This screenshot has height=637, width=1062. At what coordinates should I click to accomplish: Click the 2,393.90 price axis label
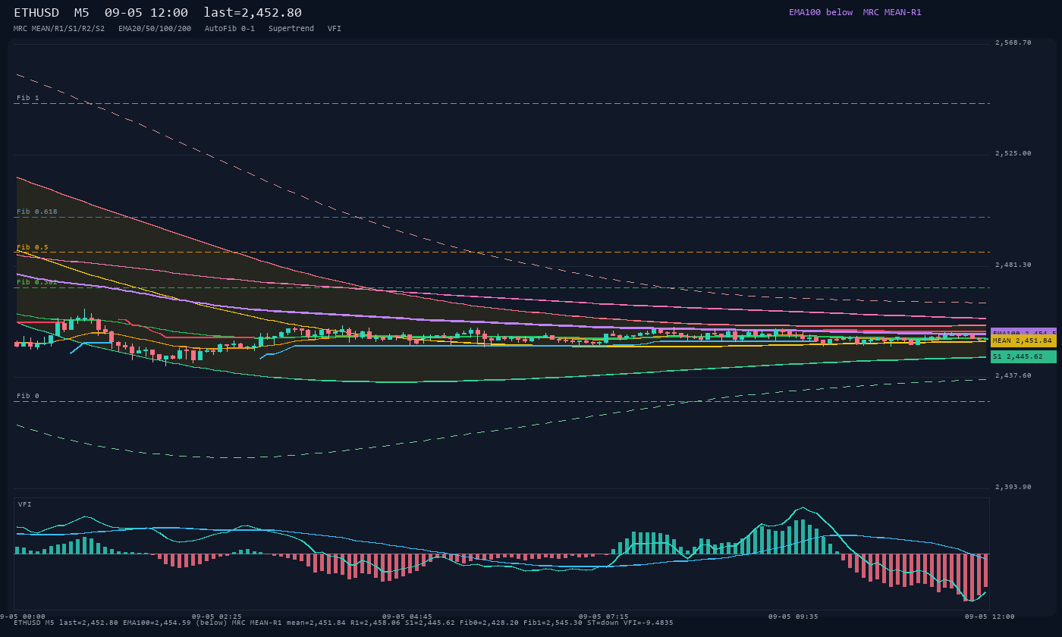click(1013, 487)
